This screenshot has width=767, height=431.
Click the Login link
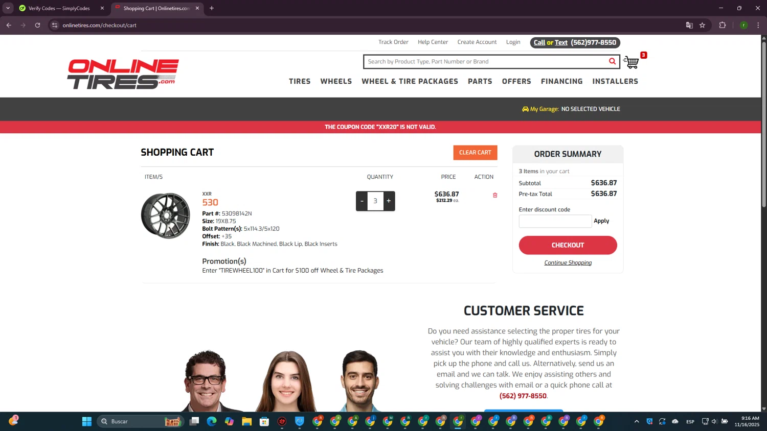click(513, 42)
